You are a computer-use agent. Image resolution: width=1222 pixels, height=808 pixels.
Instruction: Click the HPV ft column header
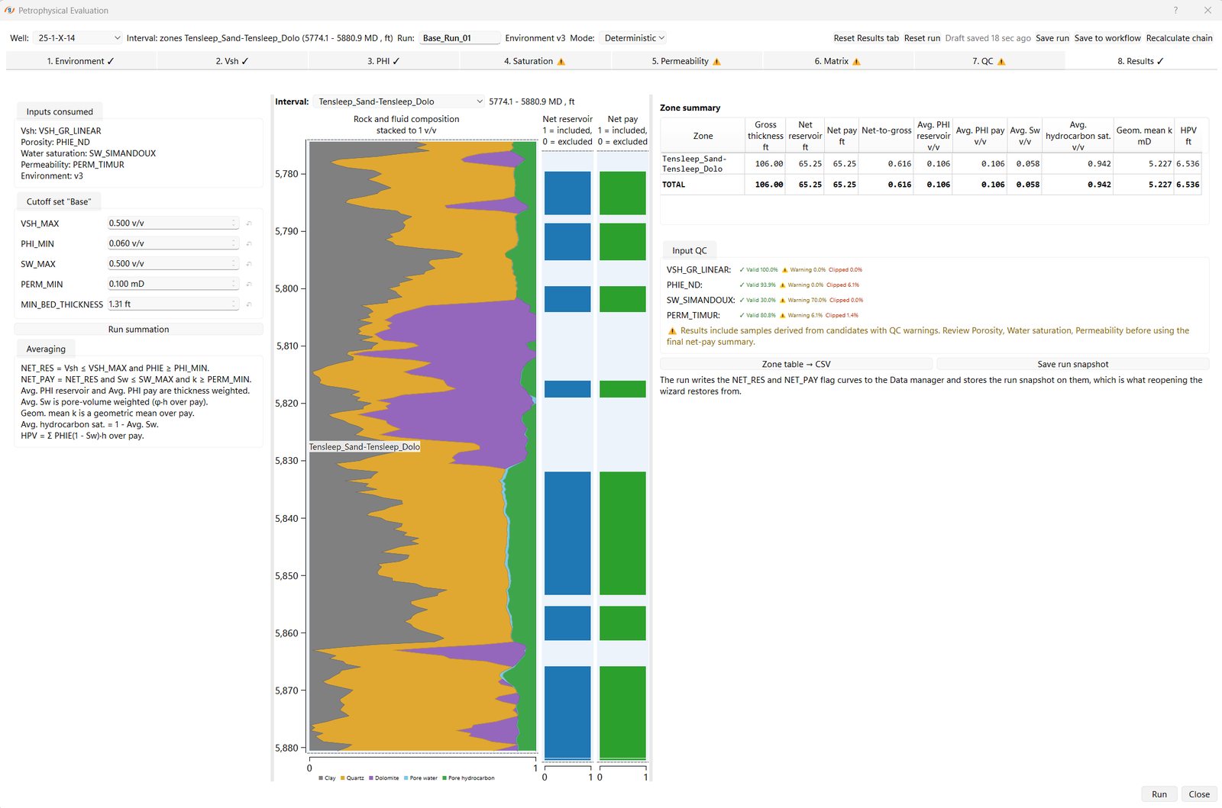pyautogui.click(x=1188, y=136)
